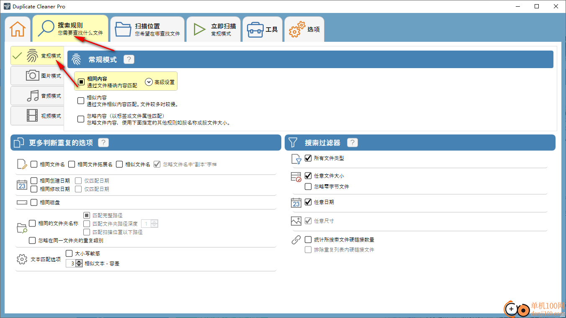Viewport: 566px width, 318px height.
Task: Click the drive icon beside 相同磁盘
Action: [22, 203]
